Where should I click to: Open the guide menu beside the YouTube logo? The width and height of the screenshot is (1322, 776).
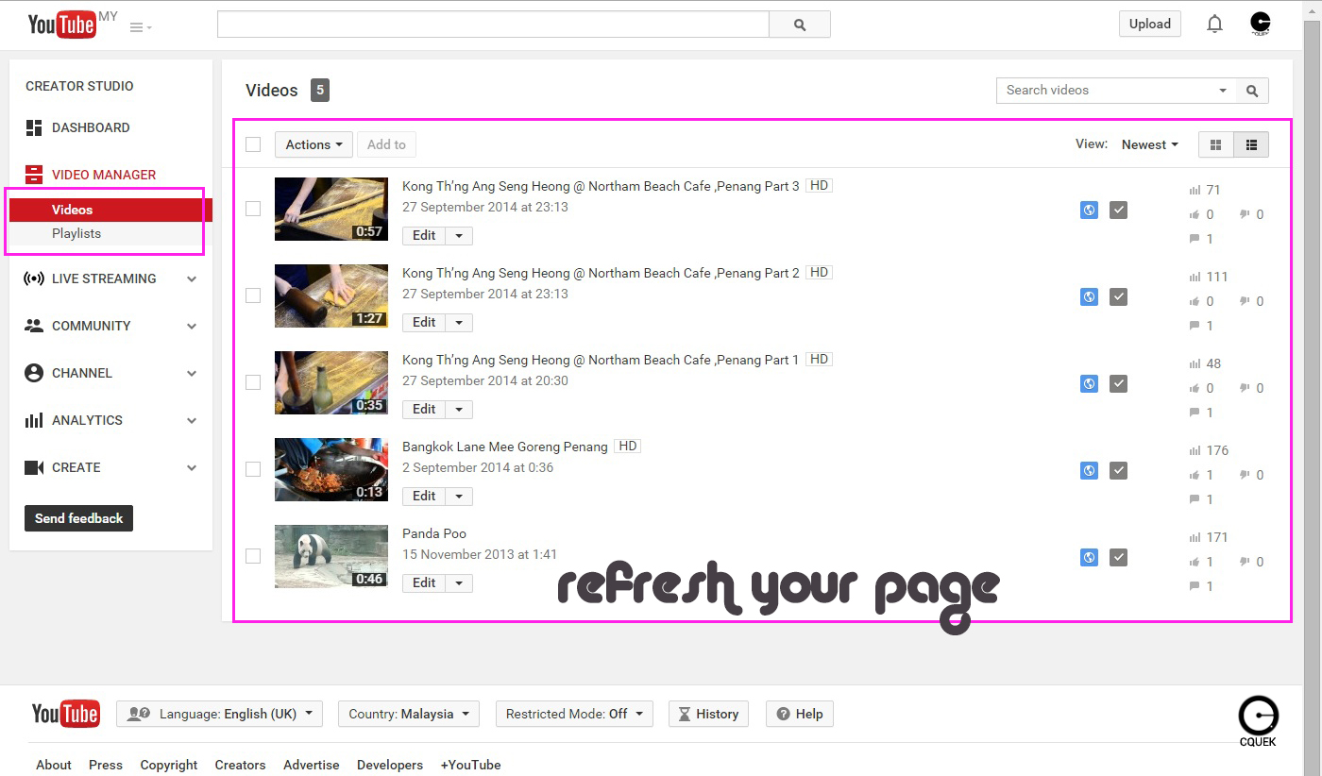141,27
